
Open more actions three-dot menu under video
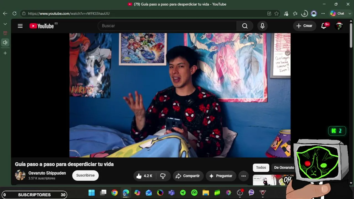(x=243, y=176)
